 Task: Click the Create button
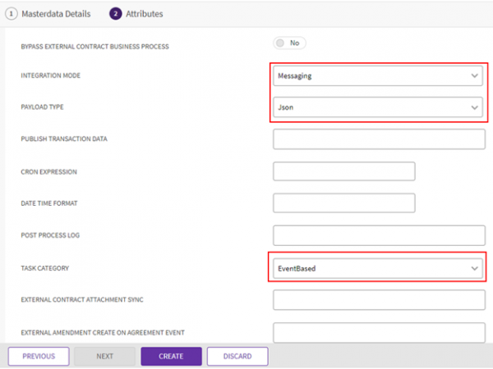[171, 357]
